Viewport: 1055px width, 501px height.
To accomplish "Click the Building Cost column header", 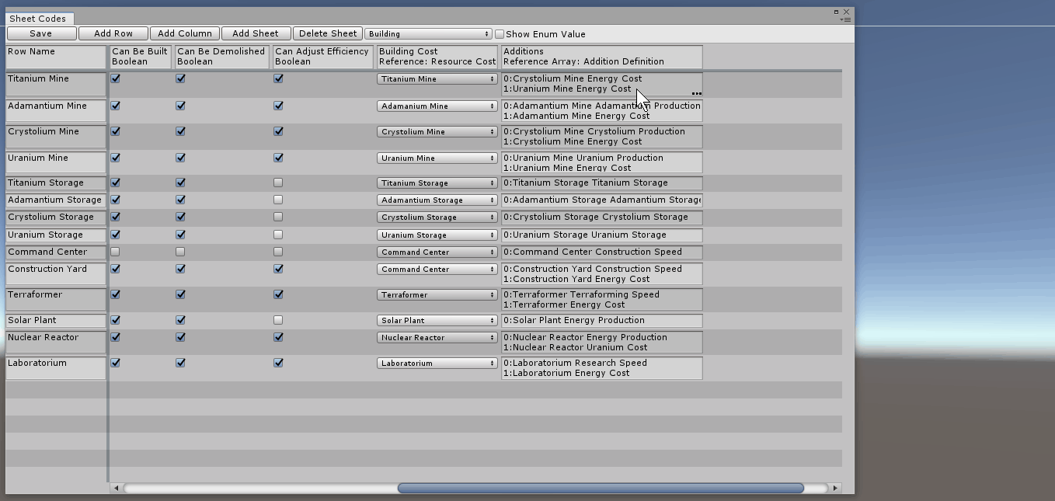I will pos(437,57).
